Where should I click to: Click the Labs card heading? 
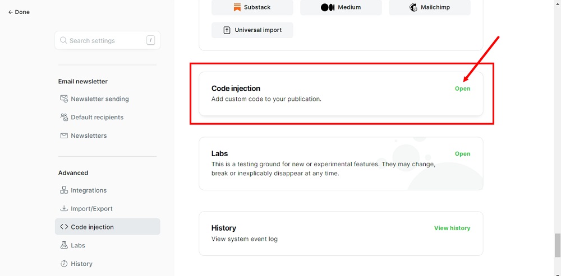(x=220, y=153)
